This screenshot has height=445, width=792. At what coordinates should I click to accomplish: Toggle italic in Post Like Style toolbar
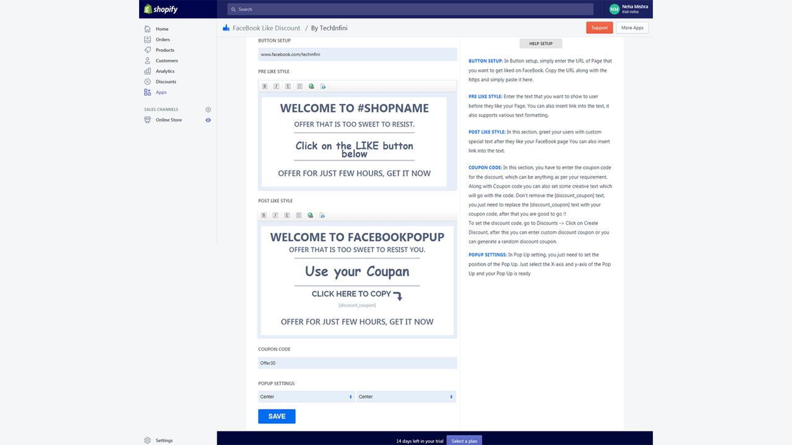tap(276, 216)
